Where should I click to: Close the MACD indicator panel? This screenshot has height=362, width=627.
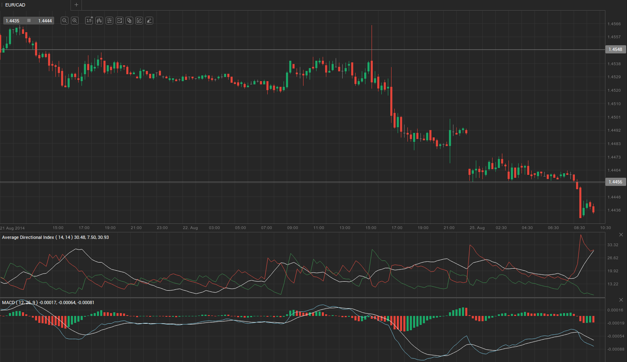coord(621,300)
